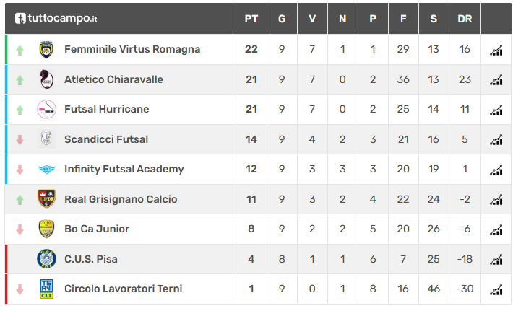This screenshot has height=311, width=513.
Task: Open Scandicci Futsal team link
Action: [x=106, y=139]
